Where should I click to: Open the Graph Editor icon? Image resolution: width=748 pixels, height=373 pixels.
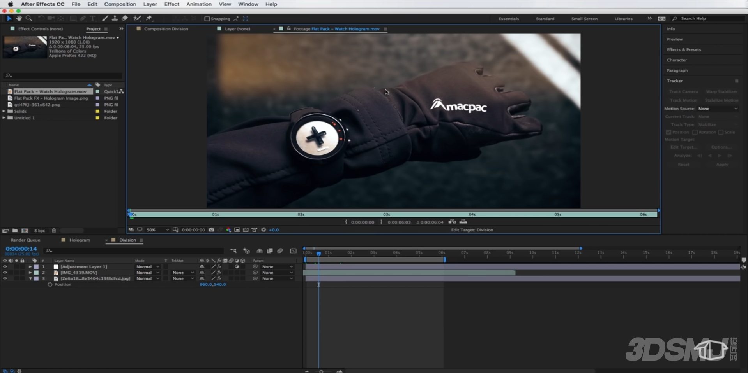coord(294,251)
